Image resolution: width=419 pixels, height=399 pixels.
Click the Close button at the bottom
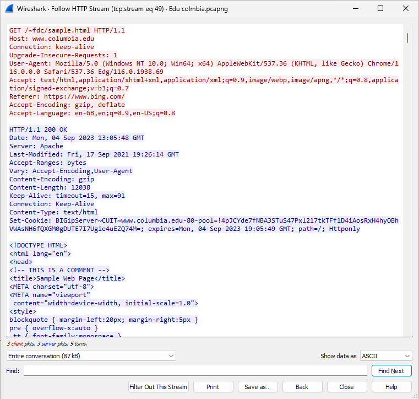[x=347, y=387]
